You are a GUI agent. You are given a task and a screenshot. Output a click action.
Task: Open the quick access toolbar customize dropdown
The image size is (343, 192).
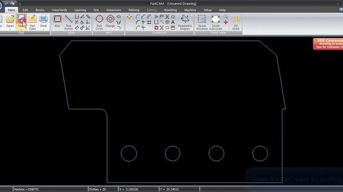point(20,4)
